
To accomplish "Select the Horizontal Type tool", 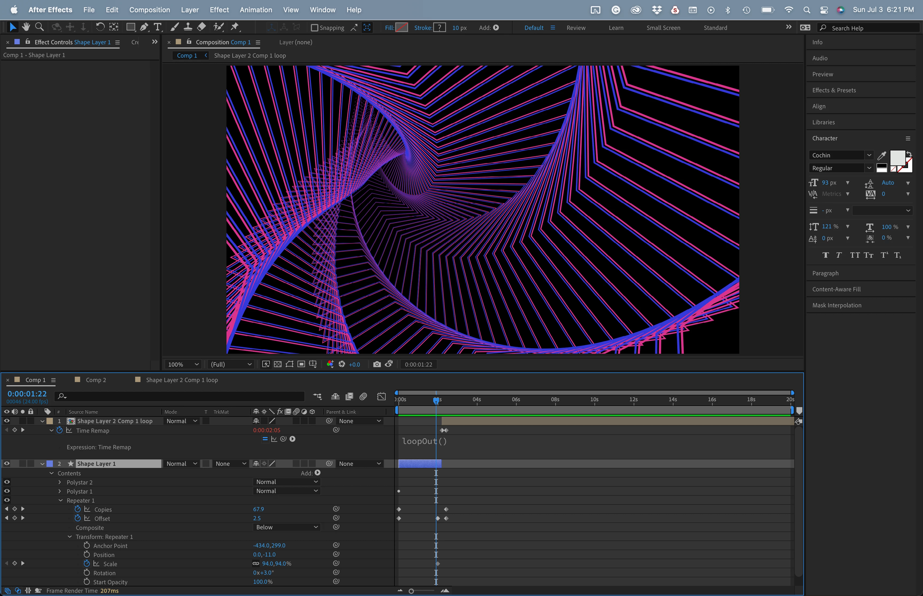I will (x=158, y=27).
